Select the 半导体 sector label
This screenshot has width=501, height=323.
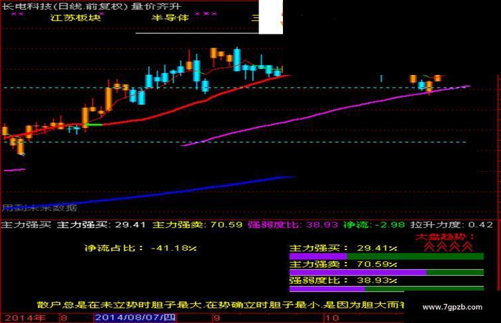pyautogui.click(x=170, y=18)
